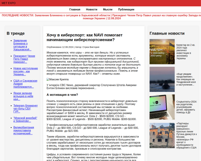201x161 pixels.
Task: Open trending link Новое наступление россиян
Action: pyautogui.click(x=25, y=71)
